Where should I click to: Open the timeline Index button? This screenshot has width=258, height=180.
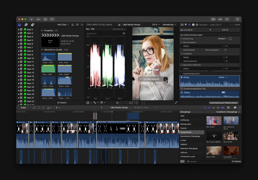[x=24, y=107]
